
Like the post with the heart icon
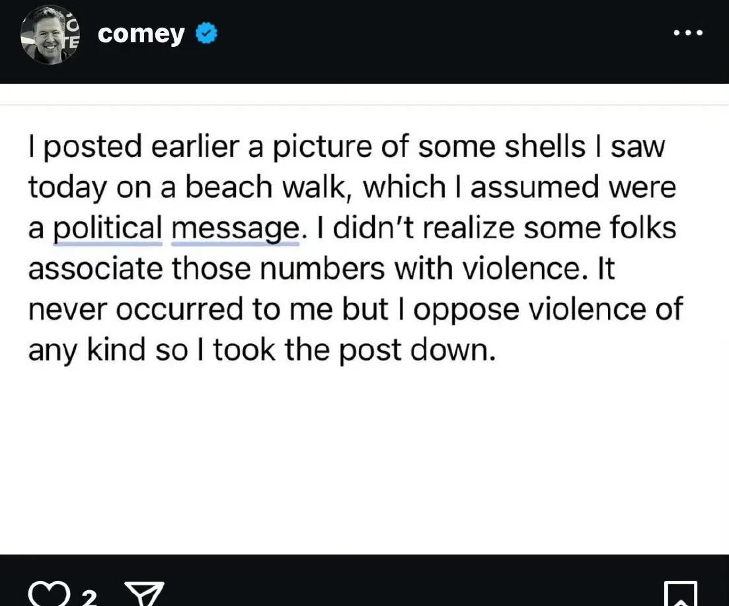50,594
